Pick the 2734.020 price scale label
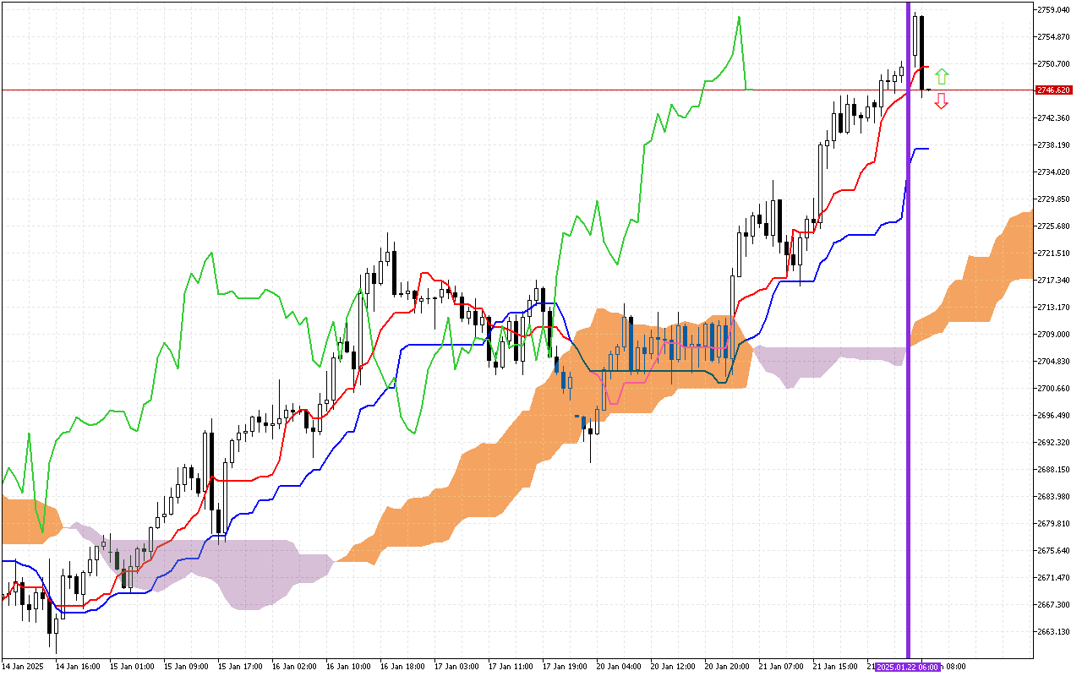The image size is (1082, 676). pos(1055,172)
